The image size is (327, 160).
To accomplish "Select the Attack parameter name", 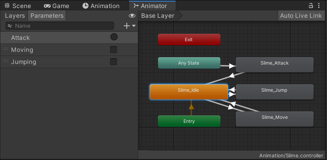I will click(20, 38).
